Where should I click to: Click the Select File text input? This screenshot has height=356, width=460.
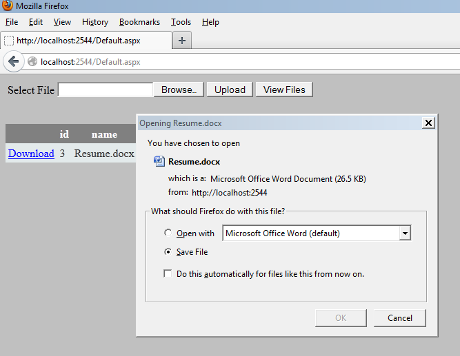point(106,90)
